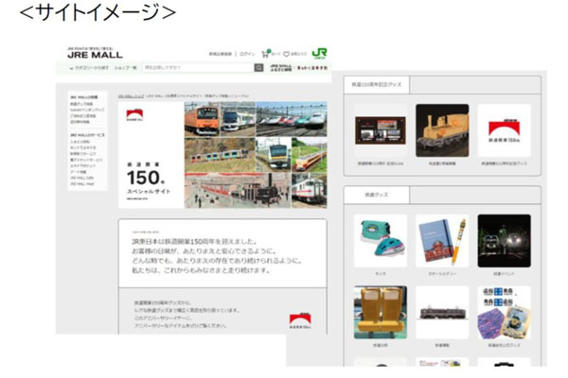Click the heart favorites icon
568x378 pixels.
[286, 54]
